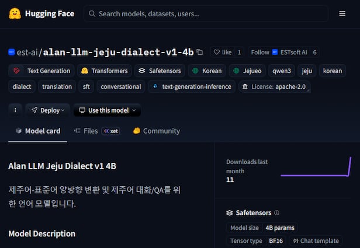The width and height of the screenshot is (360, 248).
Task: Open the three-dot more options menu
Action: click(15, 110)
